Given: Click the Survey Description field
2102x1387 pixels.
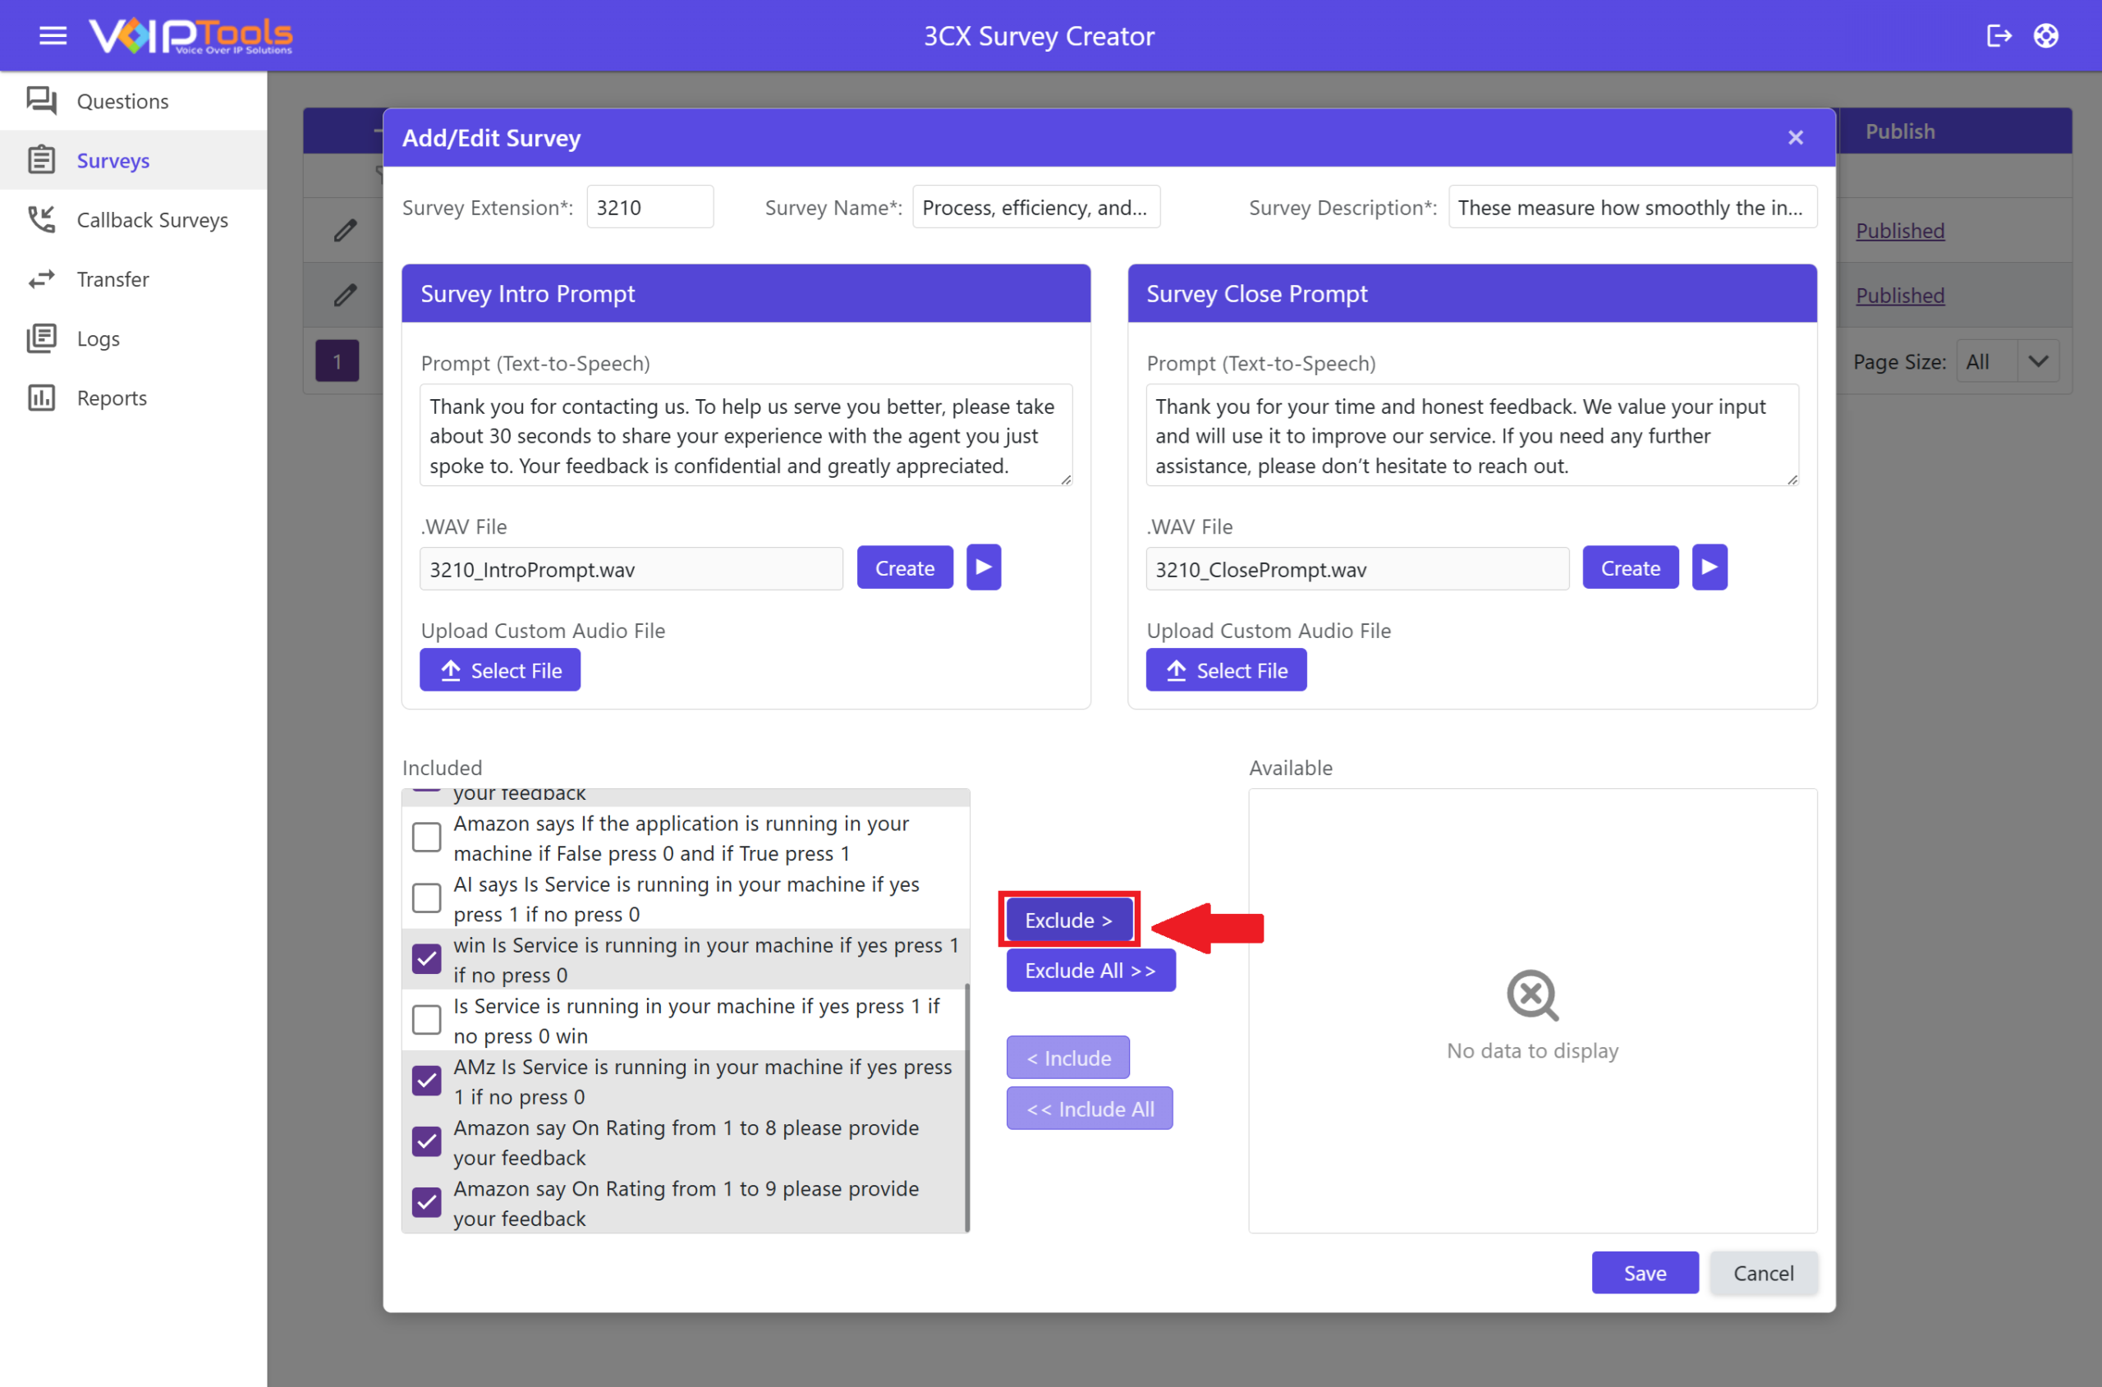Looking at the screenshot, I should [1632, 207].
